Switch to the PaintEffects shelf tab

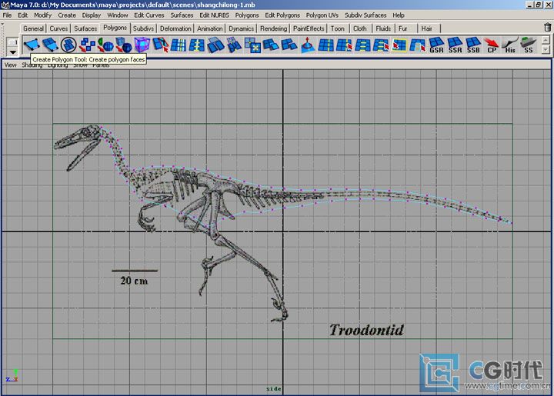click(x=309, y=28)
